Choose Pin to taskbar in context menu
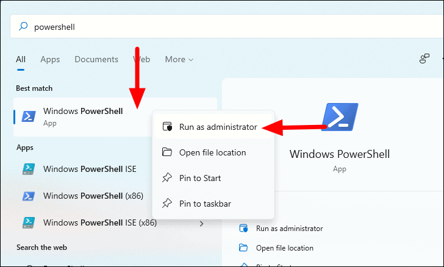Screen dimensions: 444x267 [x=213, y=204]
